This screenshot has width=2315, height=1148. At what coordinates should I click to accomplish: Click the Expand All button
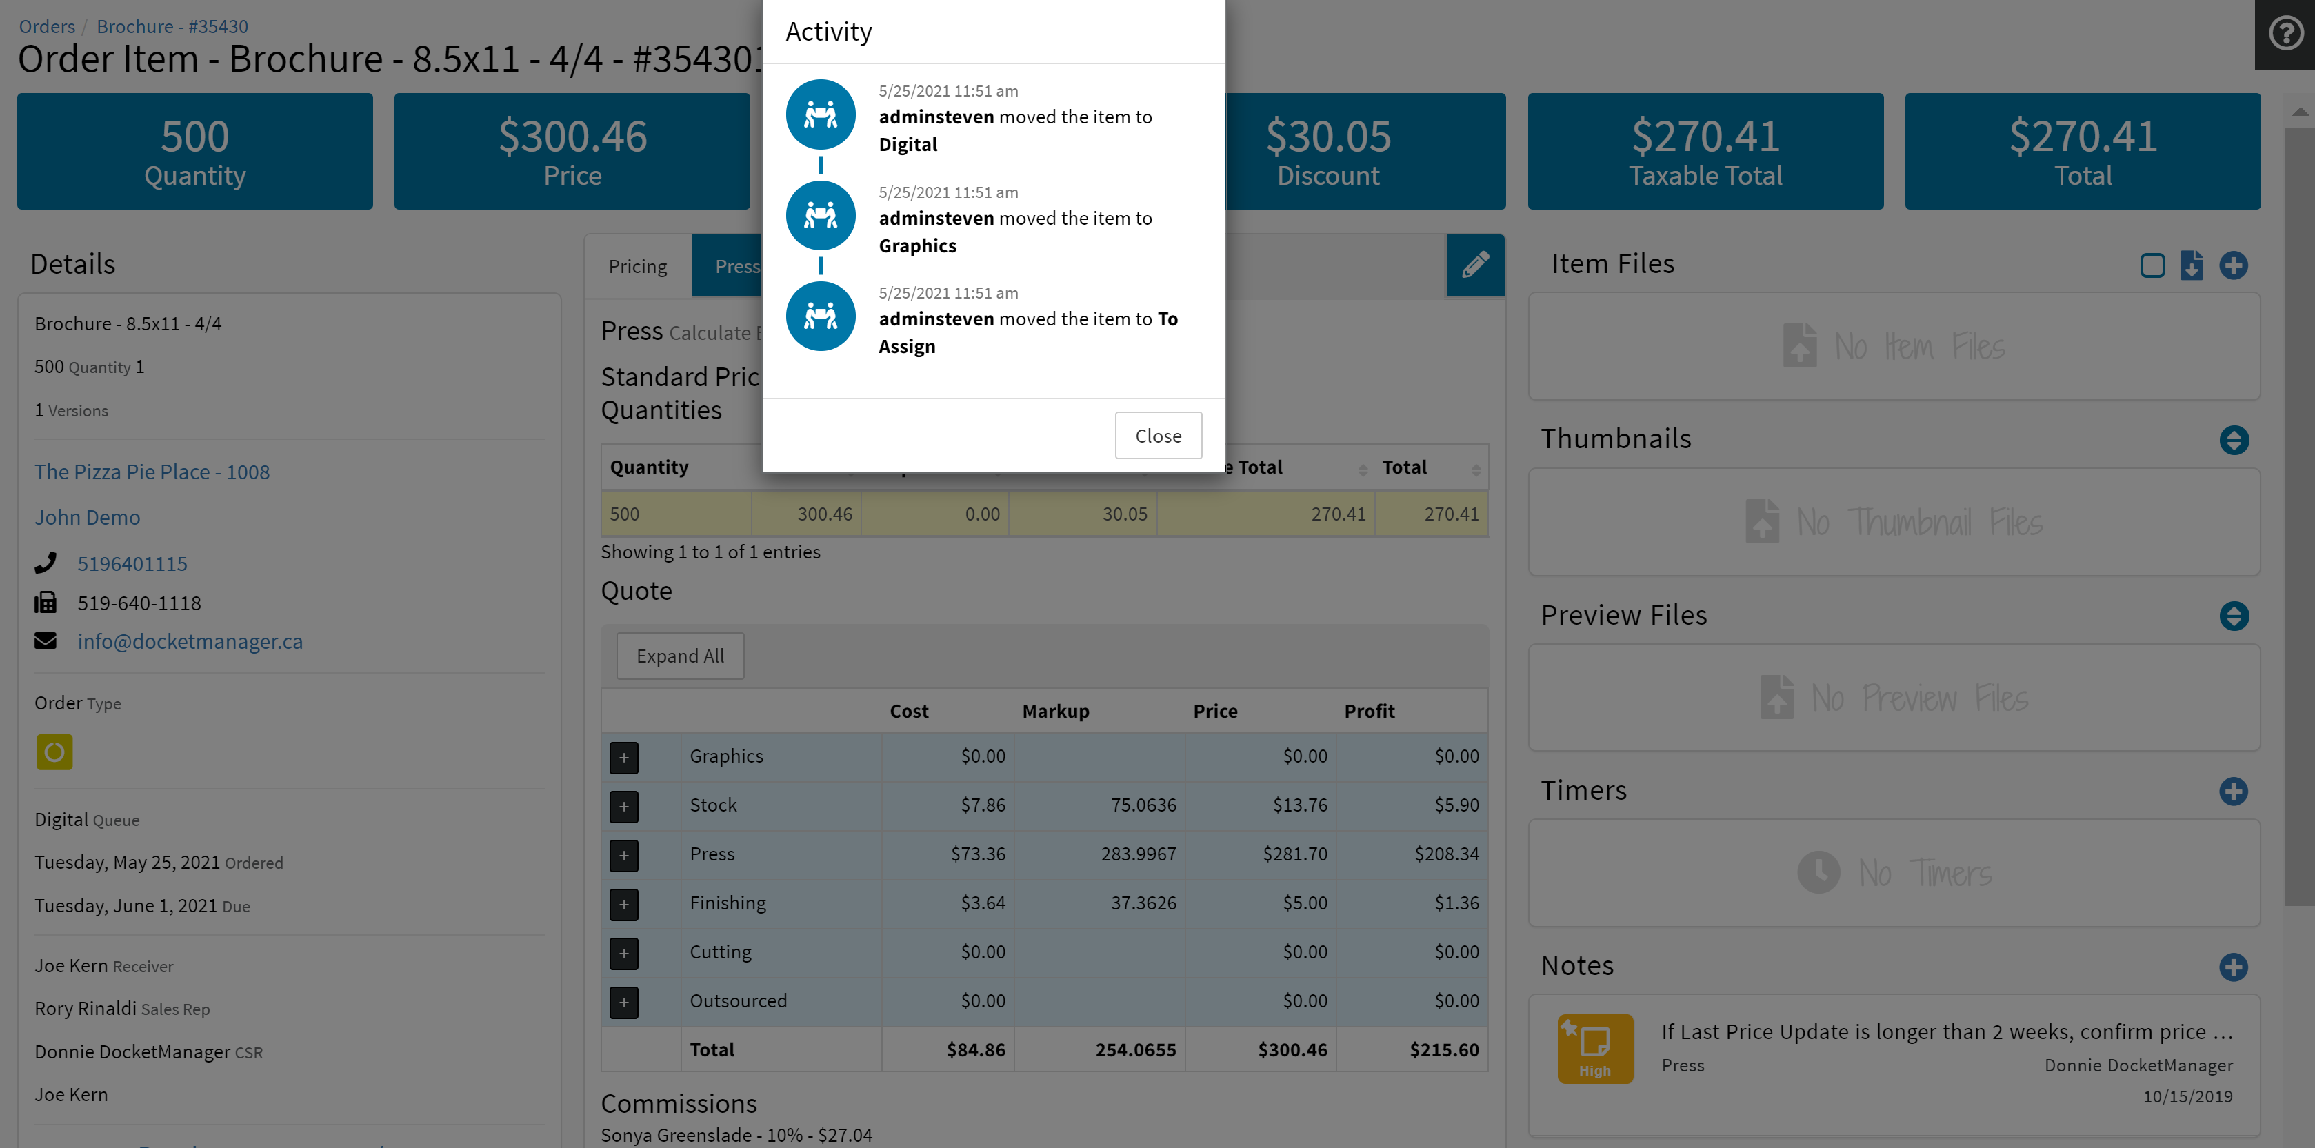tap(679, 656)
